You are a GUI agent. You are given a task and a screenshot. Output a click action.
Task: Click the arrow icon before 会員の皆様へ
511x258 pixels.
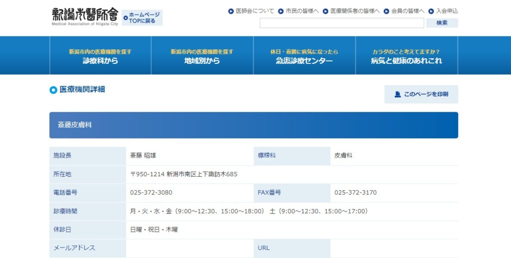tap(386, 11)
